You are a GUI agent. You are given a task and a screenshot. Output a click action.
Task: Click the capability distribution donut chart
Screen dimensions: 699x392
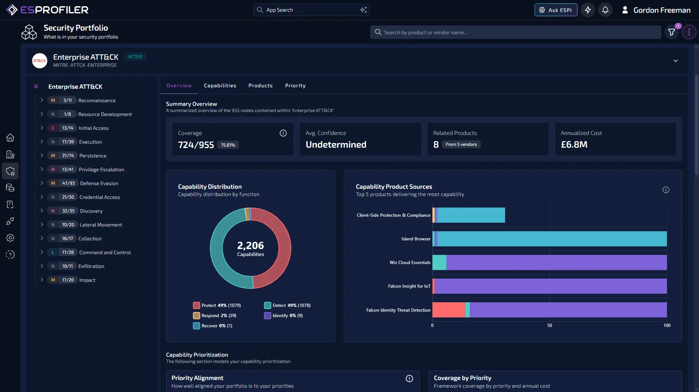(251, 248)
